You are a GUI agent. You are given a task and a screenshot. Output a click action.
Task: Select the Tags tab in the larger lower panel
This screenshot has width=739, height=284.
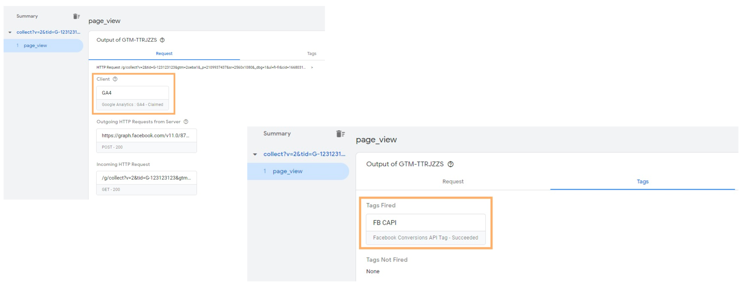tap(642, 182)
